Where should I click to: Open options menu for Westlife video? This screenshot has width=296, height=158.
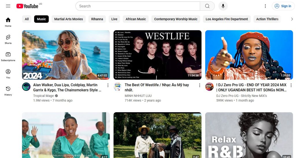(x=199, y=85)
